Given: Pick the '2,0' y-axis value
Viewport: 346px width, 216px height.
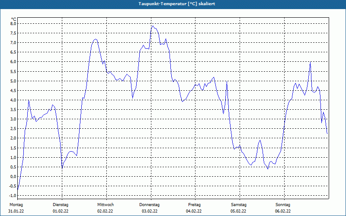Looking at the screenshot, I should pos(13,138).
